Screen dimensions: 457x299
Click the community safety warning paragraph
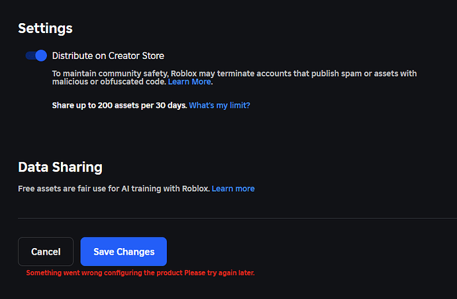(x=234, y=77)
